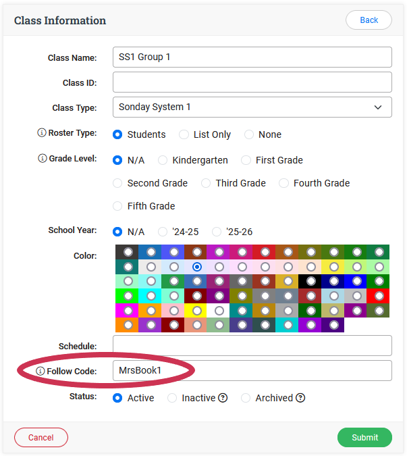Click the Roster Type info icon
The image size is (407, 456).
(42, 133)
